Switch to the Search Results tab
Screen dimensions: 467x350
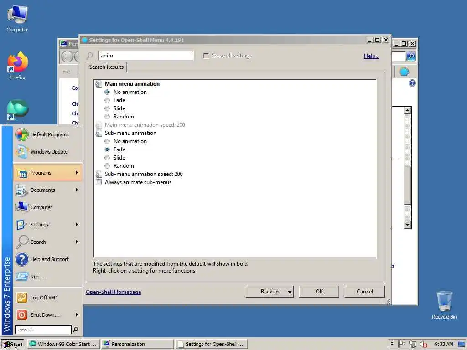point(106,67)
